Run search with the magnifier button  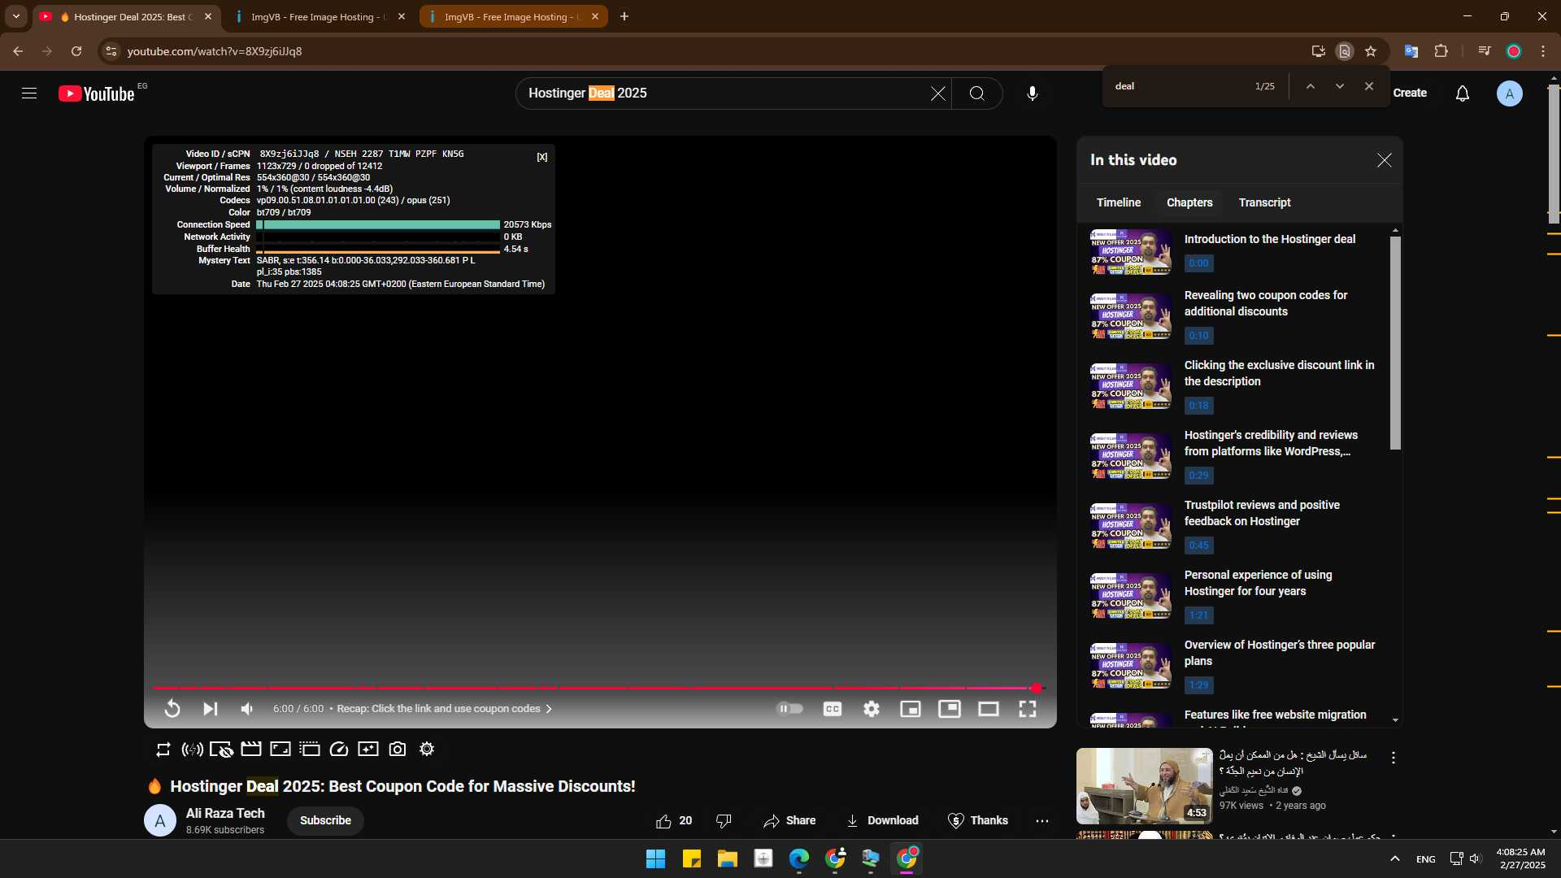point(977,93)
